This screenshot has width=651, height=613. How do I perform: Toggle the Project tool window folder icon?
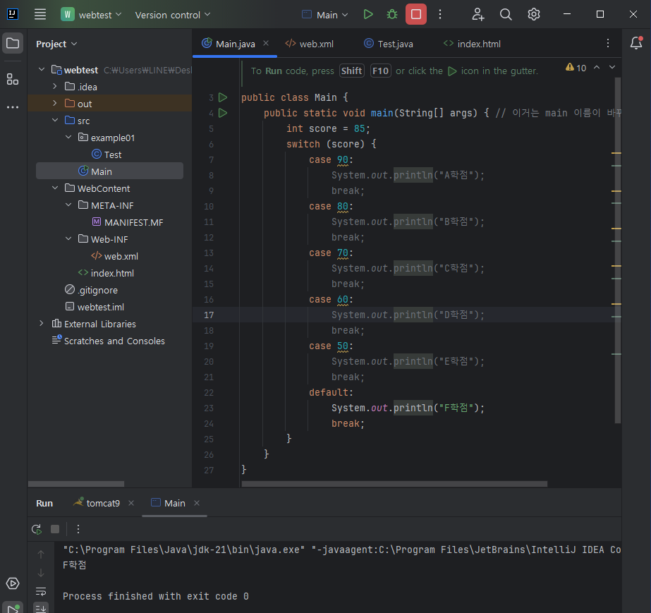coord(13,43)
